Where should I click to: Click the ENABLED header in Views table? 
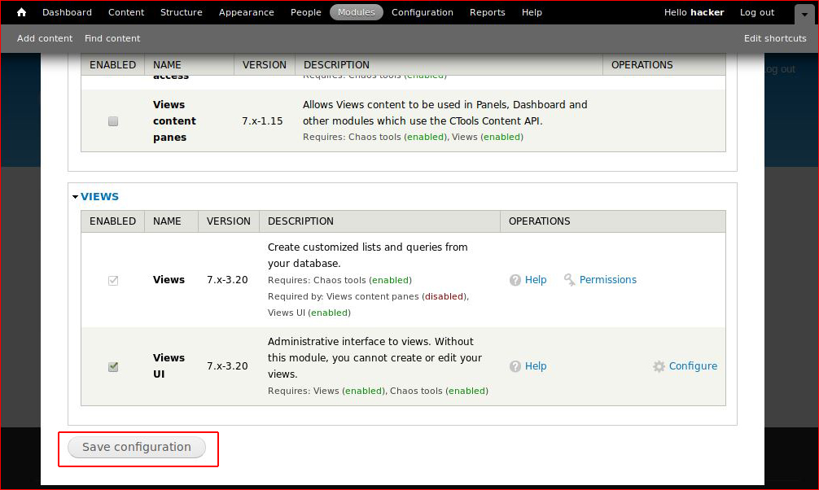[x=112, y=221]
